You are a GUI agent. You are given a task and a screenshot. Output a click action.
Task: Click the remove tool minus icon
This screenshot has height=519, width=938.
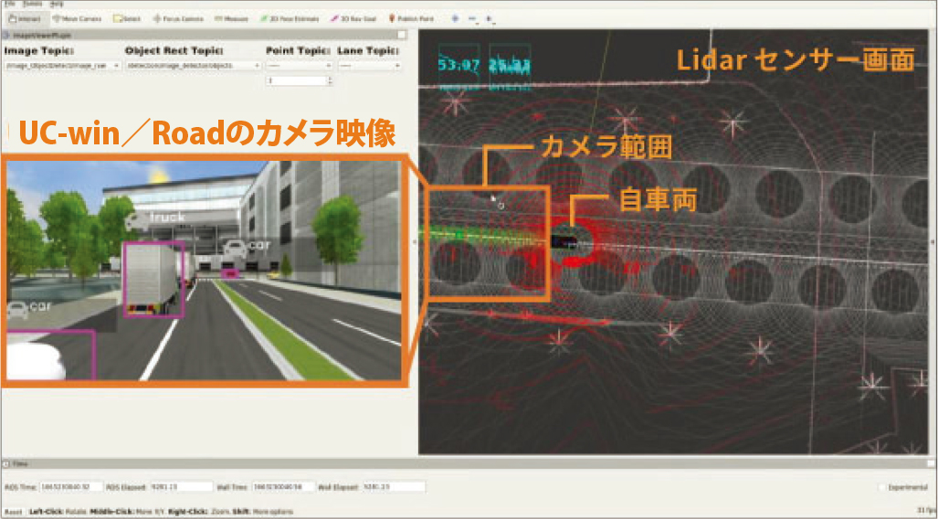(x=472, y=19)
